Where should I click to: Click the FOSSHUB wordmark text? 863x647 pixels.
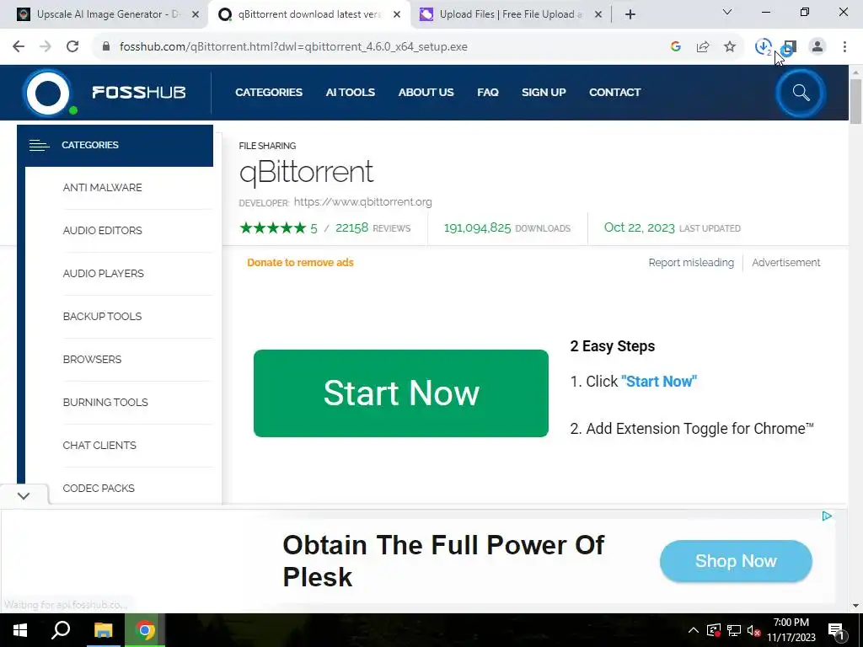(x=139, y=93)
